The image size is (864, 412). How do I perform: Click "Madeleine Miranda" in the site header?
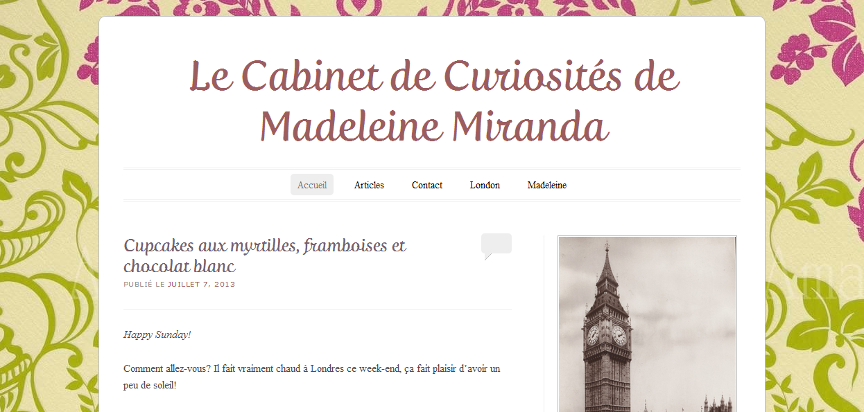tap(434, 127)
